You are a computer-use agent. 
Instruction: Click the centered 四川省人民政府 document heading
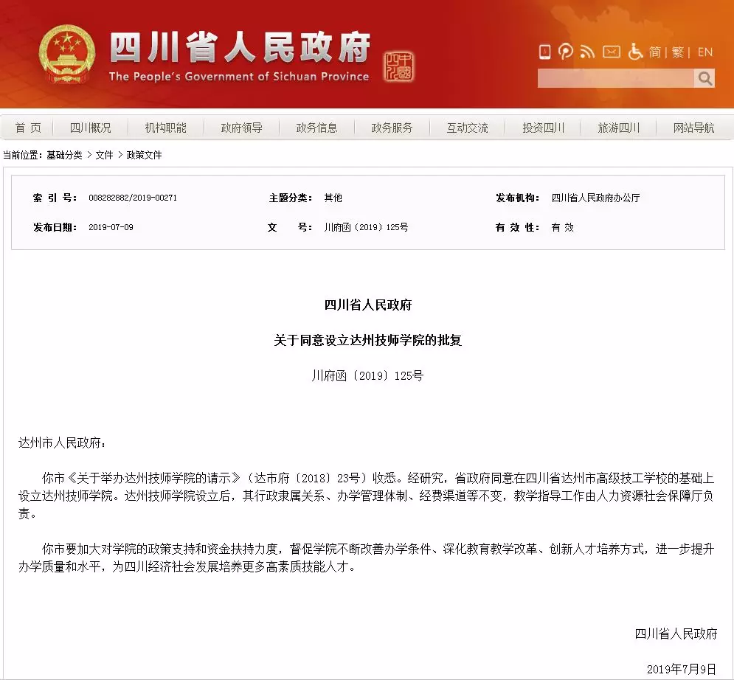[x=368, y=305]
